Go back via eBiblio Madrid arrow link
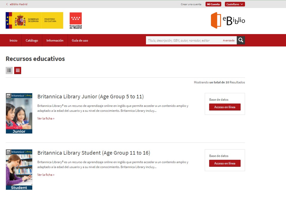Screen dimensions: 286x198 pyautogui.click(x=17, y=4)
